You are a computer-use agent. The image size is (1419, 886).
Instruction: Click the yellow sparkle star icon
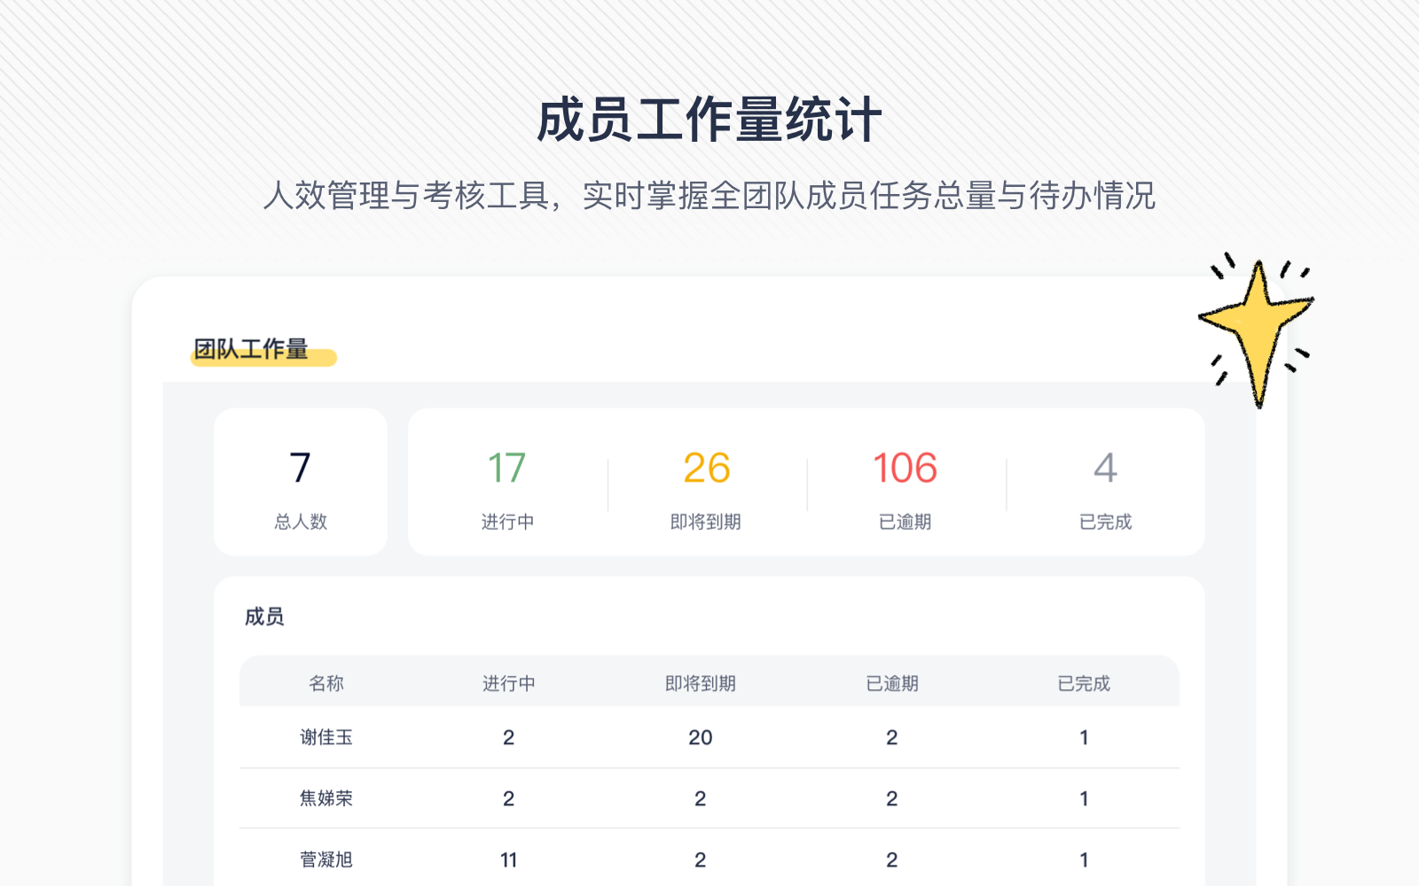[1257, 328]
